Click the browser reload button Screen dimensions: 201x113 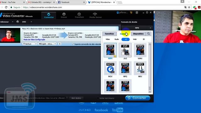[6, 7]
